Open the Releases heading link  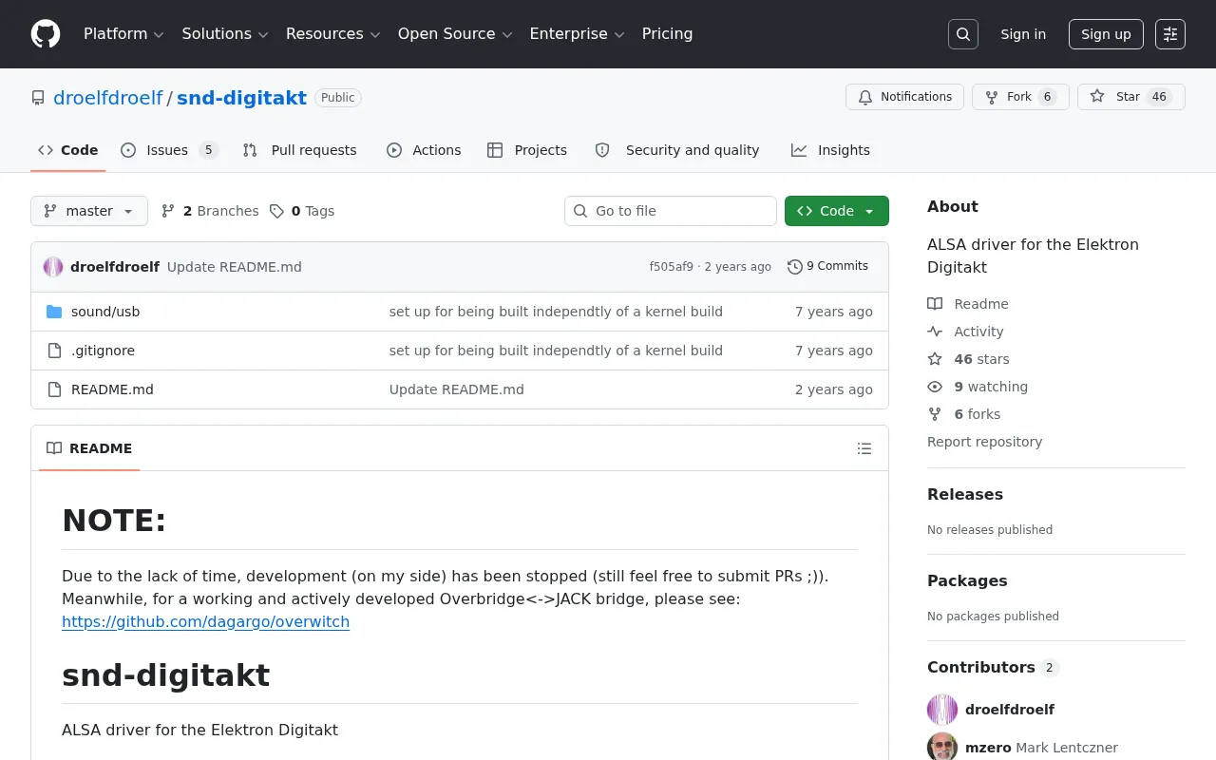(x=965, y=494)
